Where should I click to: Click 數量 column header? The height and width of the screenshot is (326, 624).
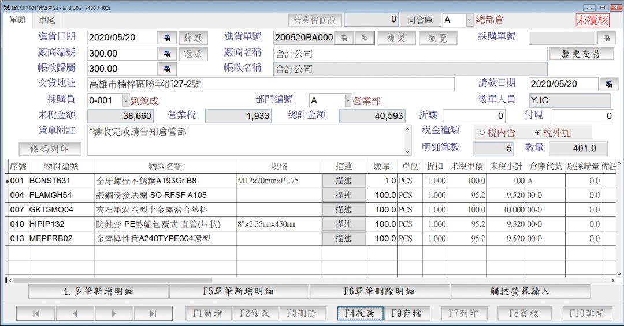(382, 166)
